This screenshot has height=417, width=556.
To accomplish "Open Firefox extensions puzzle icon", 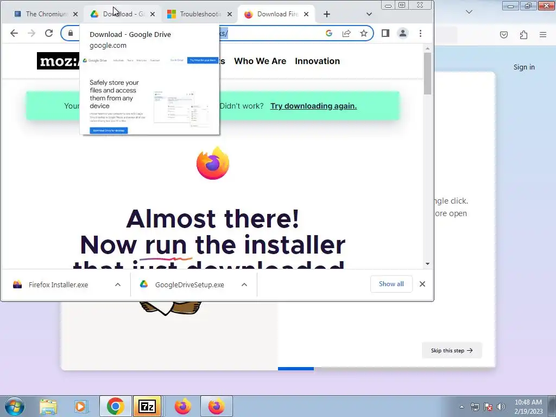I will pyautogui.click(x=523, y=35).
